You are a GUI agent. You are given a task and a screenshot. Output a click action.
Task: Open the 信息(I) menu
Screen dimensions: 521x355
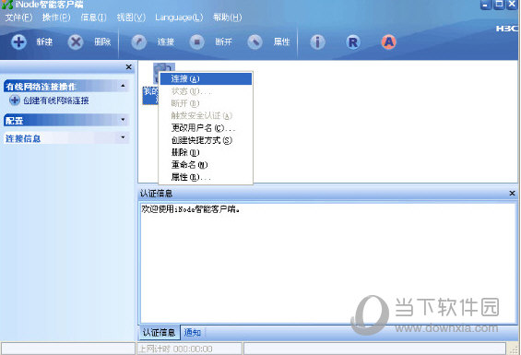point(93,18)
